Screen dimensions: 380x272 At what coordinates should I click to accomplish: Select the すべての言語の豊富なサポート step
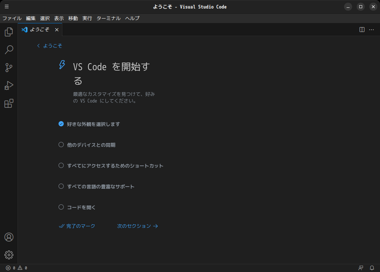click(x=96, y=187)
